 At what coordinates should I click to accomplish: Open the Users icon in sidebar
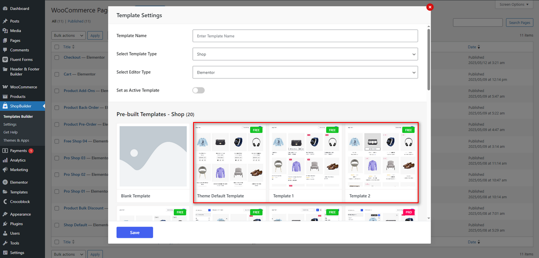5,233
